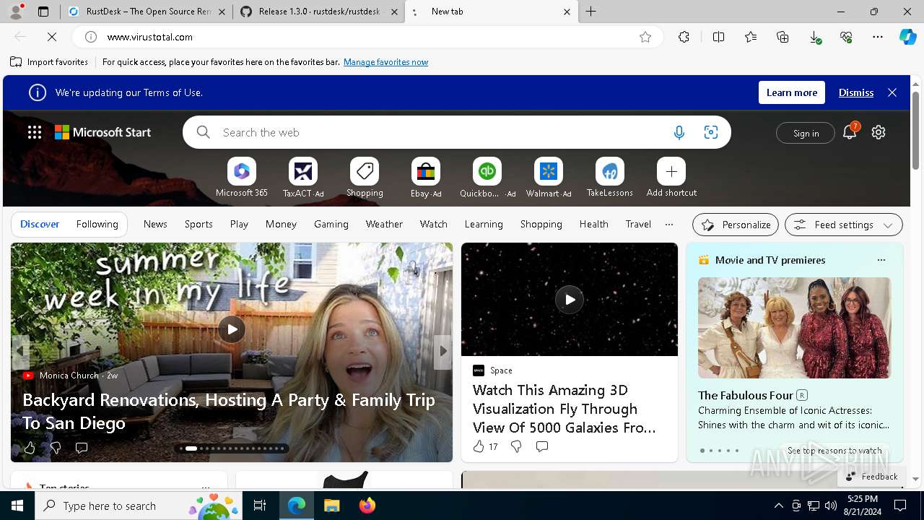Open Movie and TV premieres card options

pyautogui.click(x=881, y=260)
